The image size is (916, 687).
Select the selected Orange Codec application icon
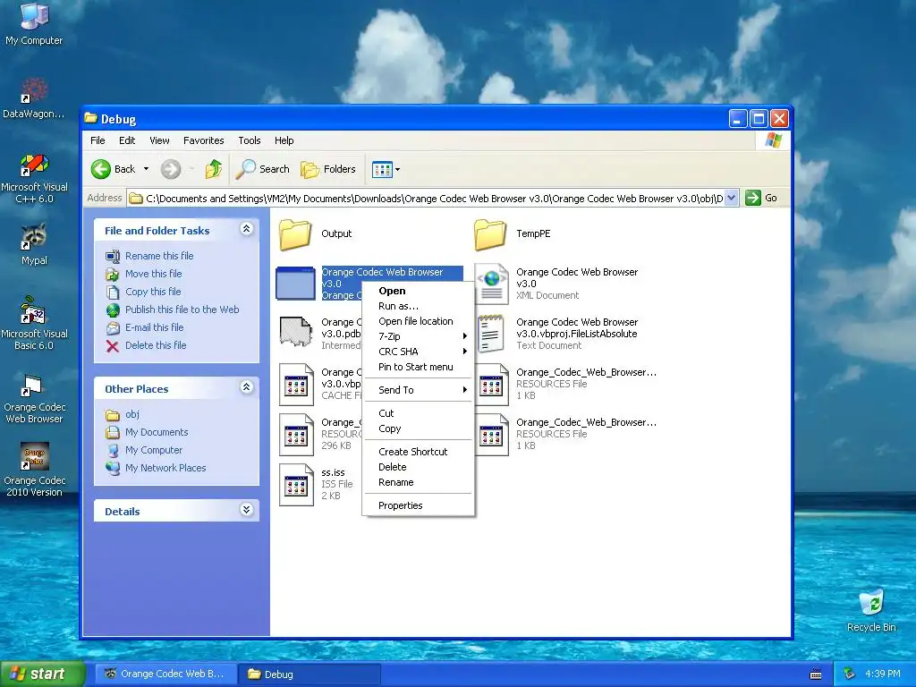(x=295, y=284)
